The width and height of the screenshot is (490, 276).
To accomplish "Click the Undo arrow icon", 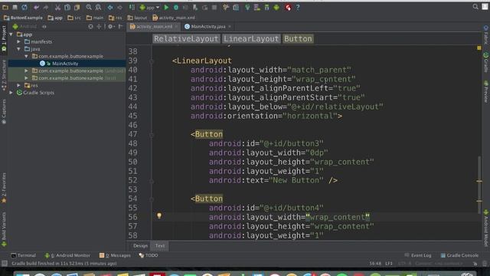I will tap(37, 7).
